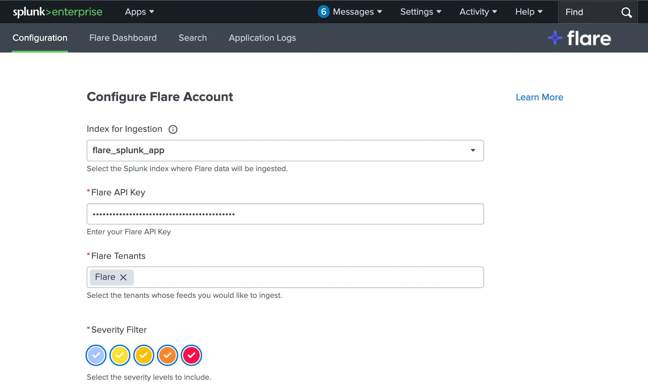Screen dimensions: 648x390
Task: Switch to the Configuration tab
Action: pos(40,38)
